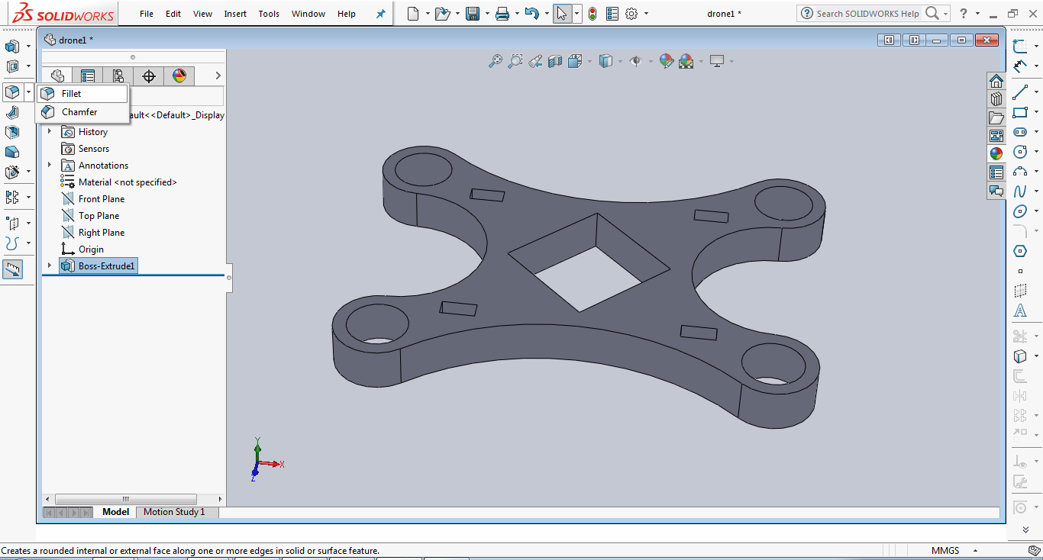Viewport: 1043px width, 560px height.
Task: Open the Insert menu
Action: tap(235, 14)
